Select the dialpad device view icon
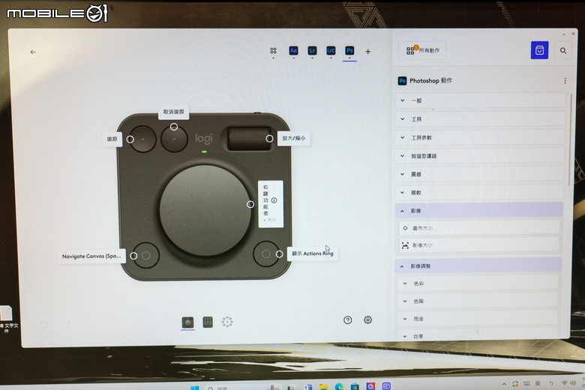This screenshot has height=390, width=585. [187, 322]
